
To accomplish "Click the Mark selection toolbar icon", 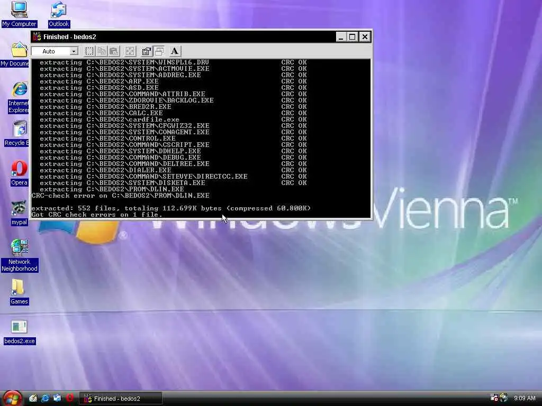I will (x=89, y=51).
